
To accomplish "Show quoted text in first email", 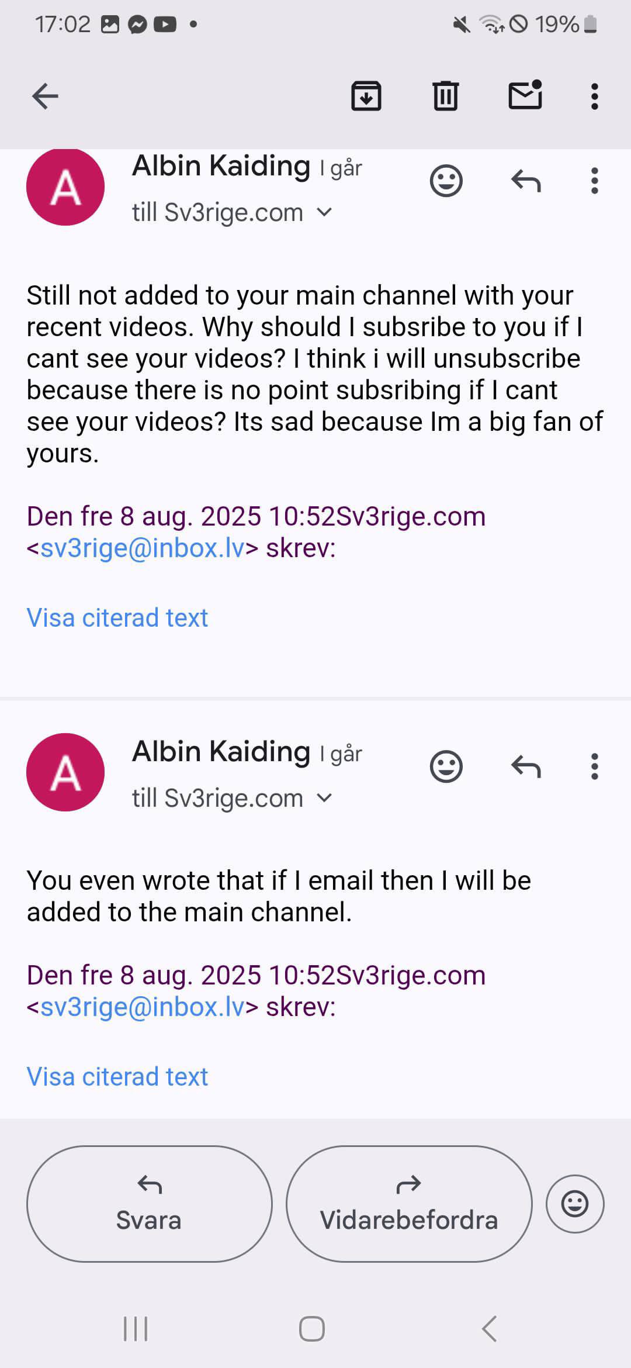I will (117, 618).
